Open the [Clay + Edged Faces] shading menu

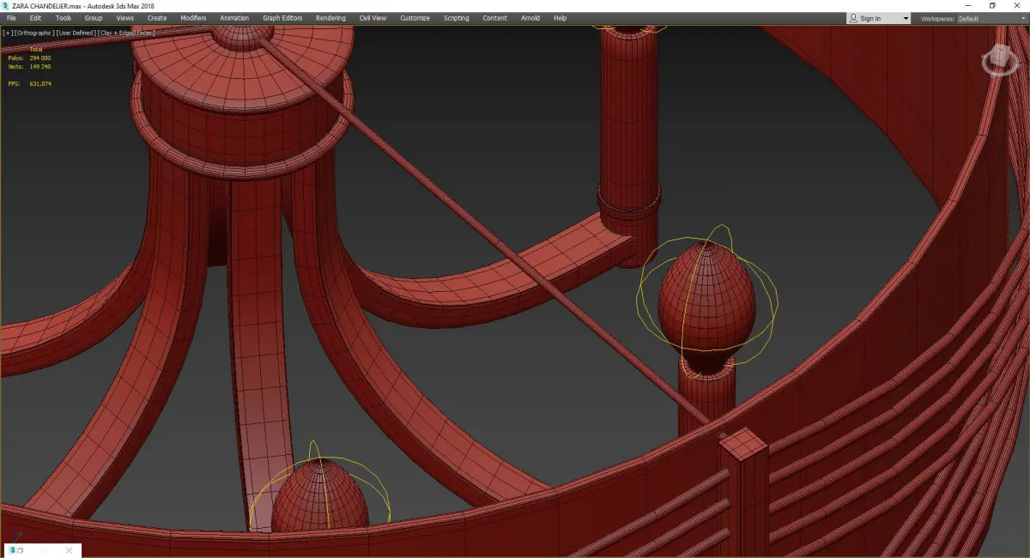[x=126, y=33]
